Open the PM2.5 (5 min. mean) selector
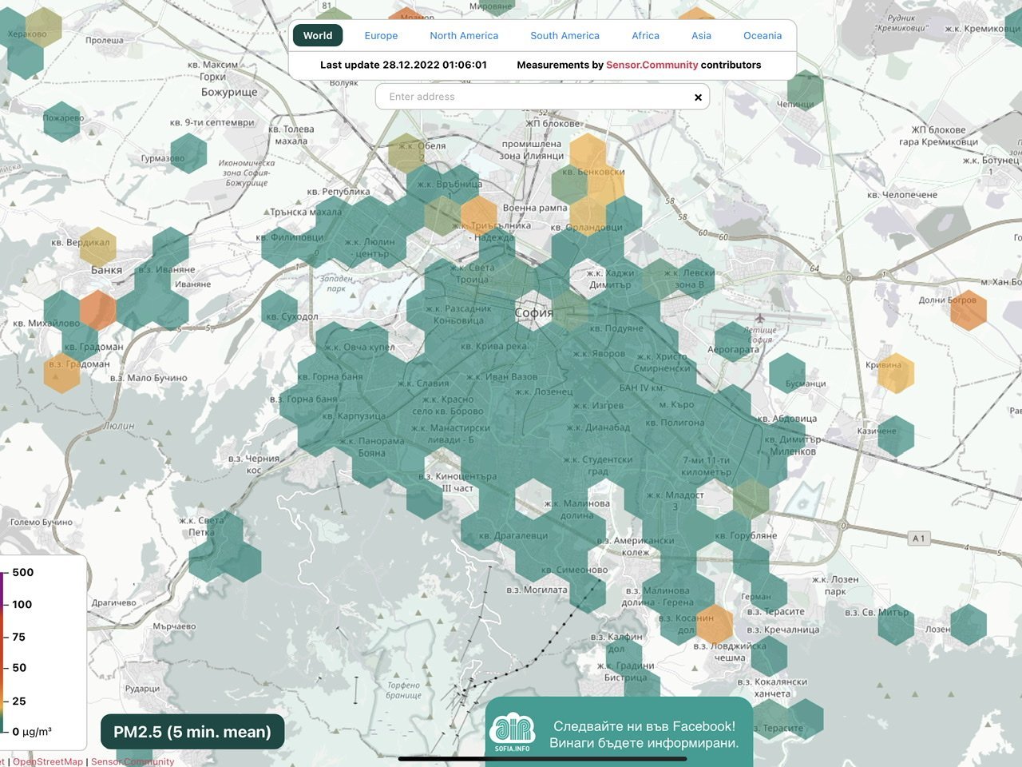 click(x=192, y=732)
